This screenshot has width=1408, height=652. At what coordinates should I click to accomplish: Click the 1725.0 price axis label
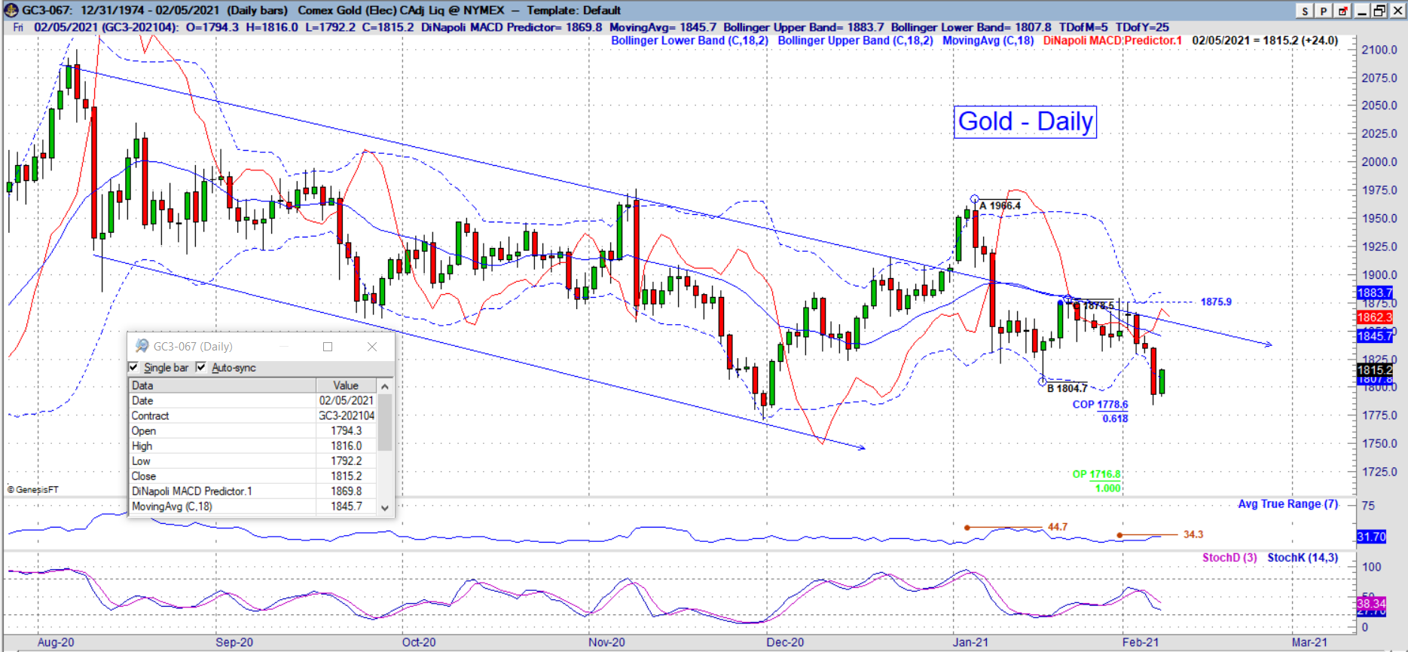pyautogui.click(x=1379, y=472)
